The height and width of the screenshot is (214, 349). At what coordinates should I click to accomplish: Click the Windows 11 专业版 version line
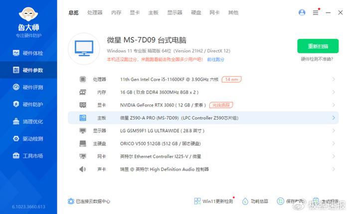pos(169,51)
